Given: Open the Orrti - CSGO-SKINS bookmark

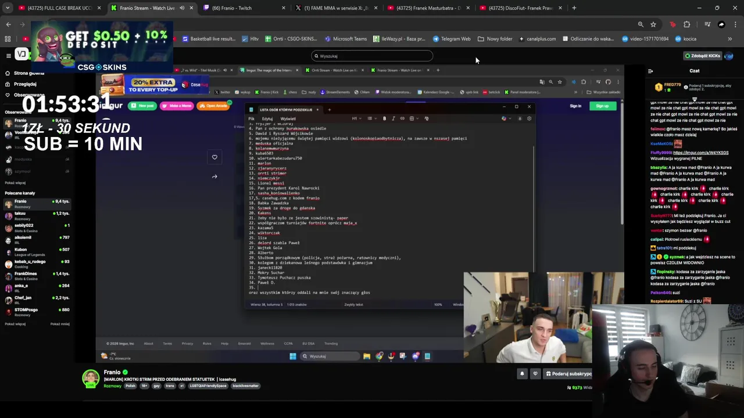Looking at the screenshot, I should click(x=291, y=39).
